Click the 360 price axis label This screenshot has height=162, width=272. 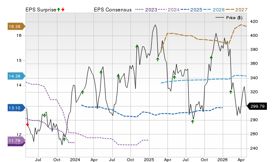(x=254, y=64)
